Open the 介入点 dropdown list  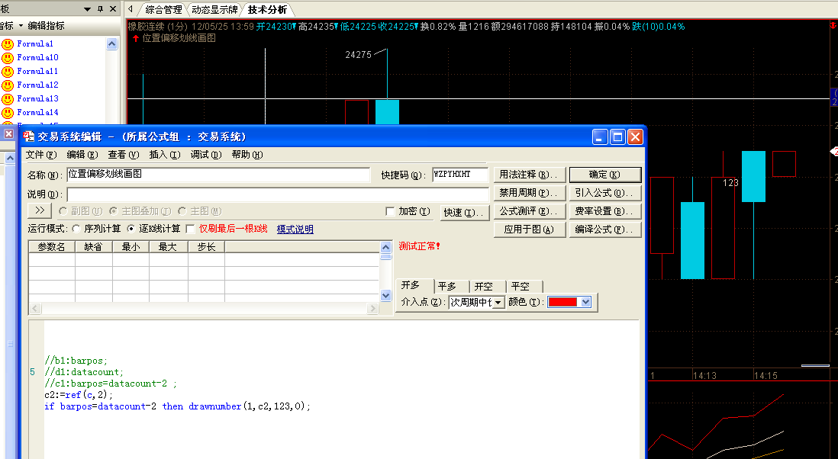[498, 303]
